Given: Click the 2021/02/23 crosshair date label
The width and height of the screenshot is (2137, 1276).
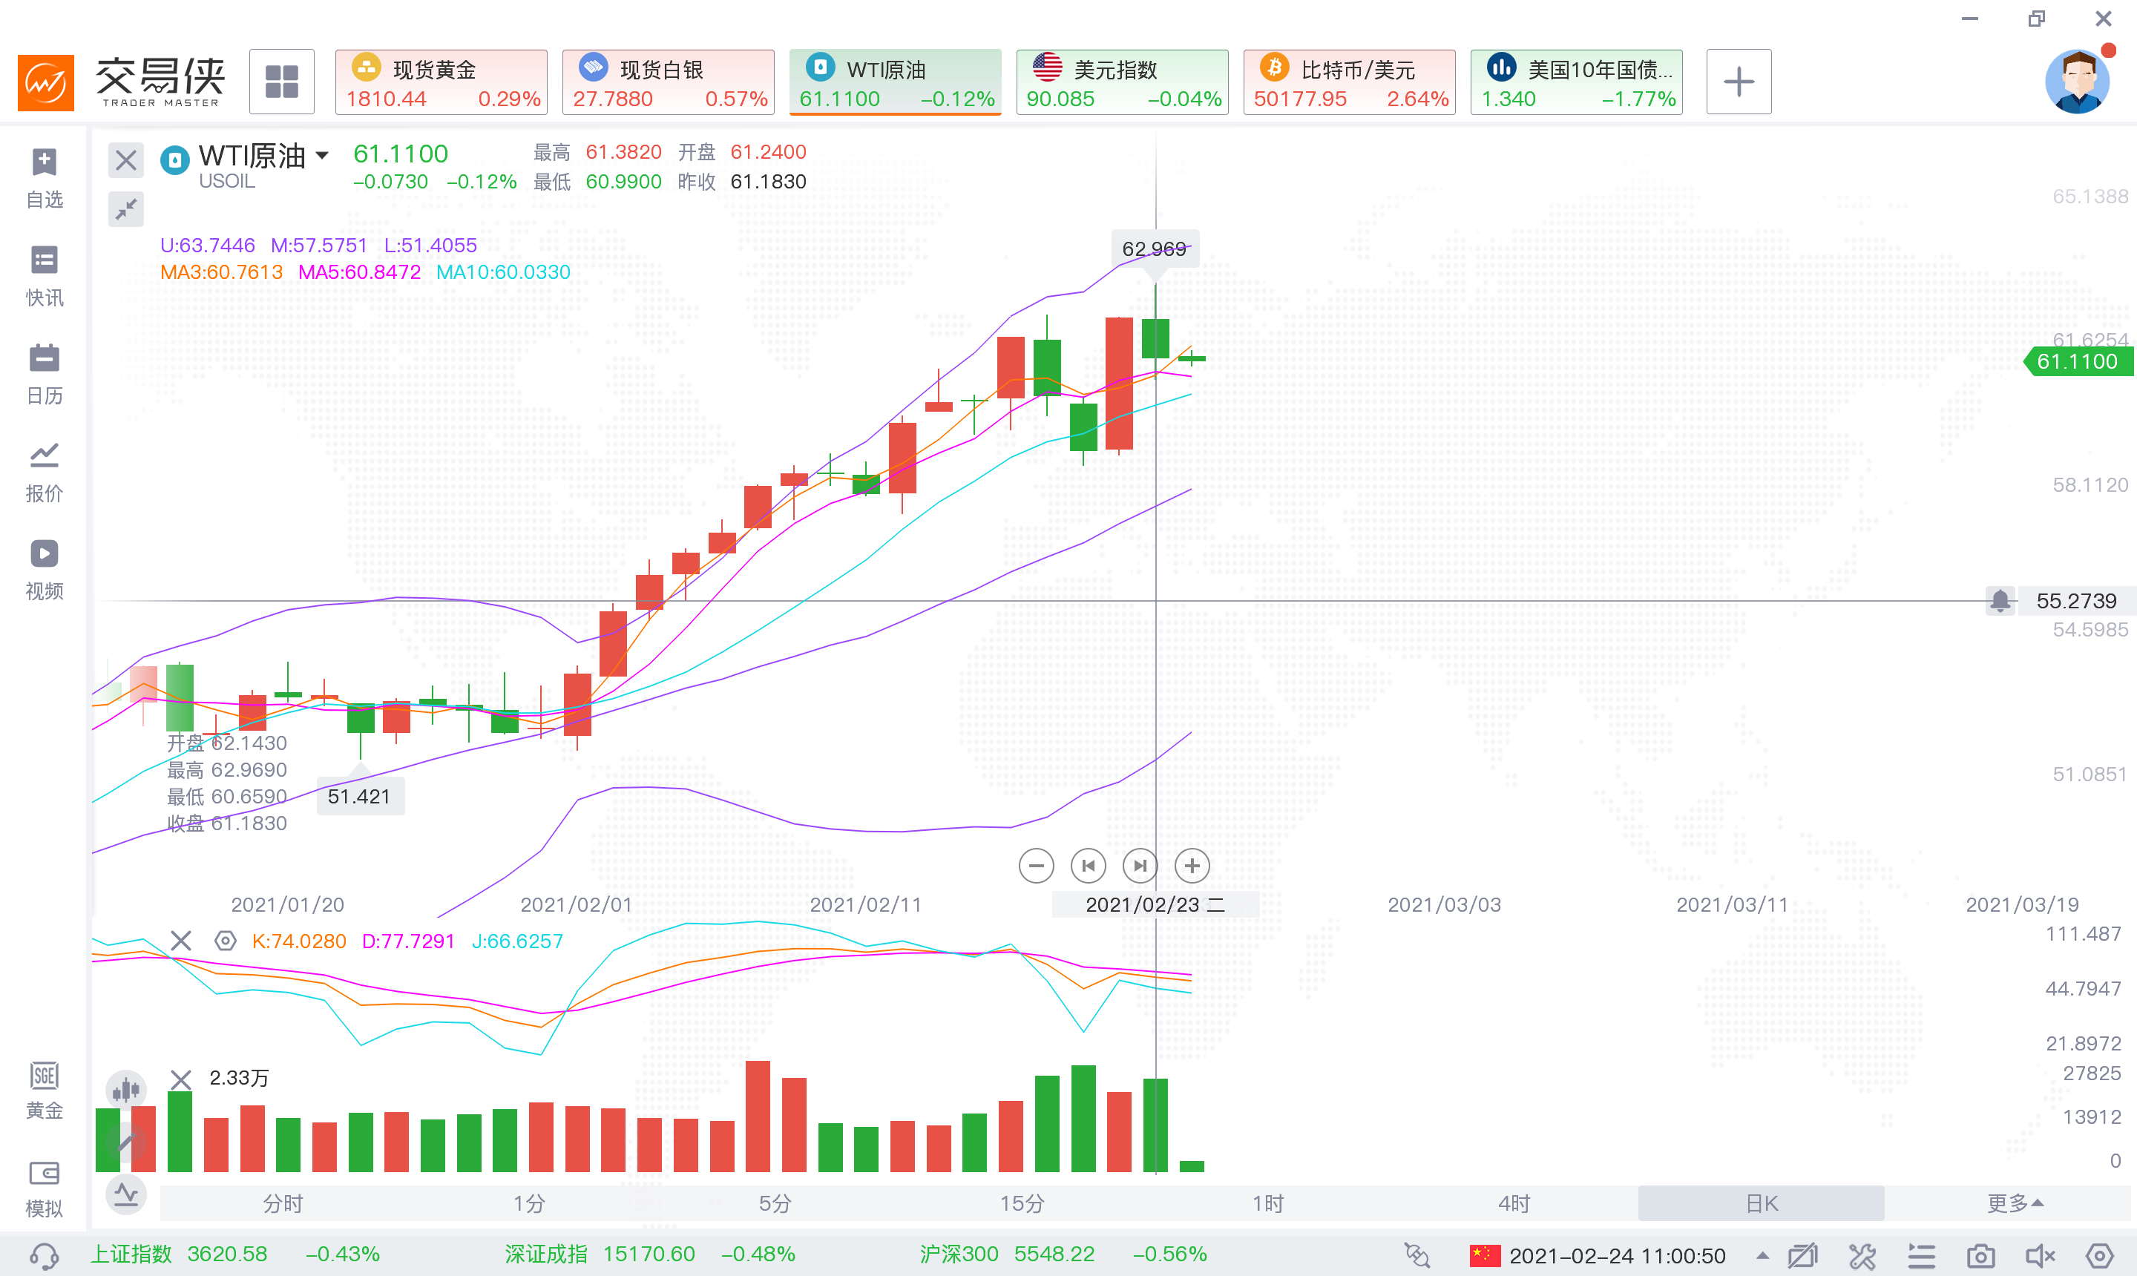Looking at the screenshot, I should click(x=1155, y=904).
